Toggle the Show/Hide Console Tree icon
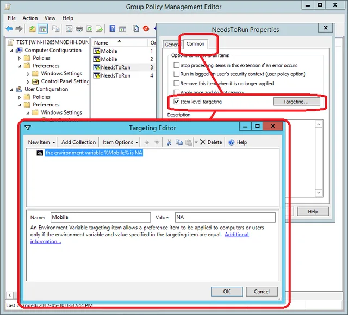This screenshot has height=315, width=348. point(42,29)
